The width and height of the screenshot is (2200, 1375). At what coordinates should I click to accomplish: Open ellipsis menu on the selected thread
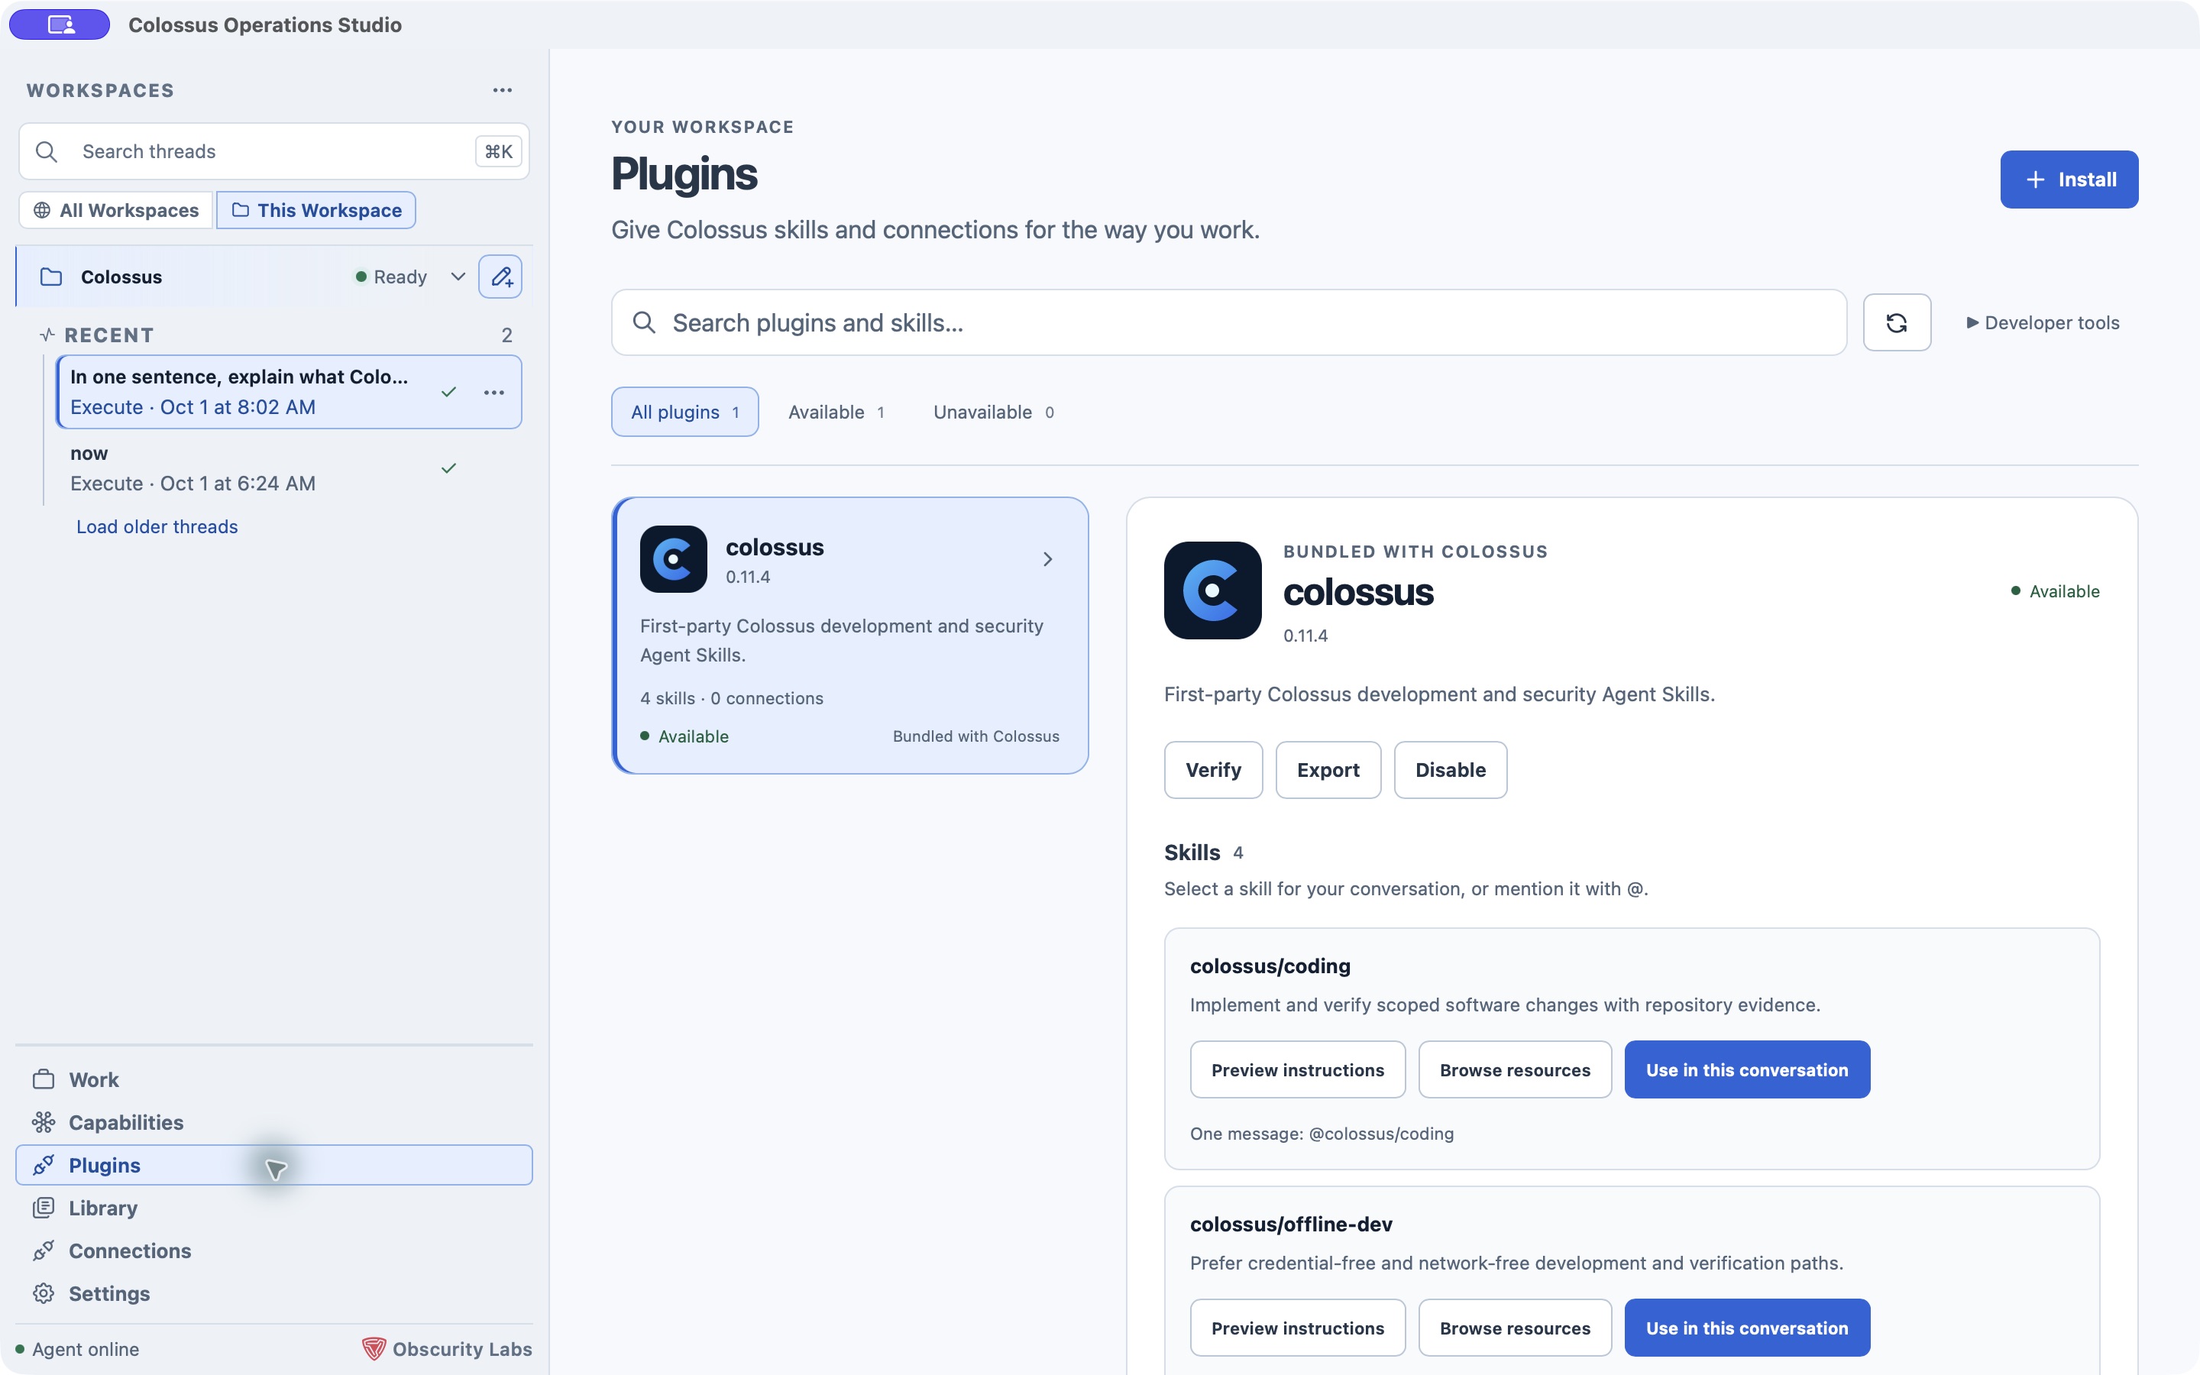click(493, 392)
